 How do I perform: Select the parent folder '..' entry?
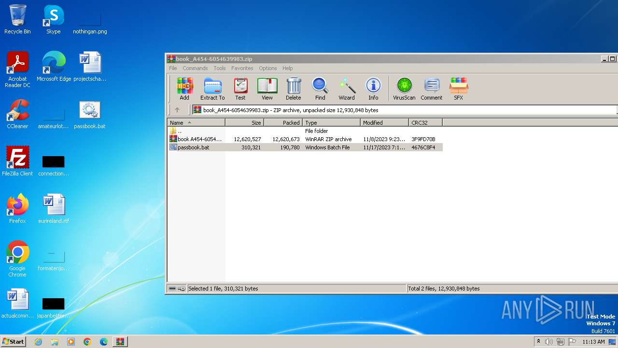(180, 131)
